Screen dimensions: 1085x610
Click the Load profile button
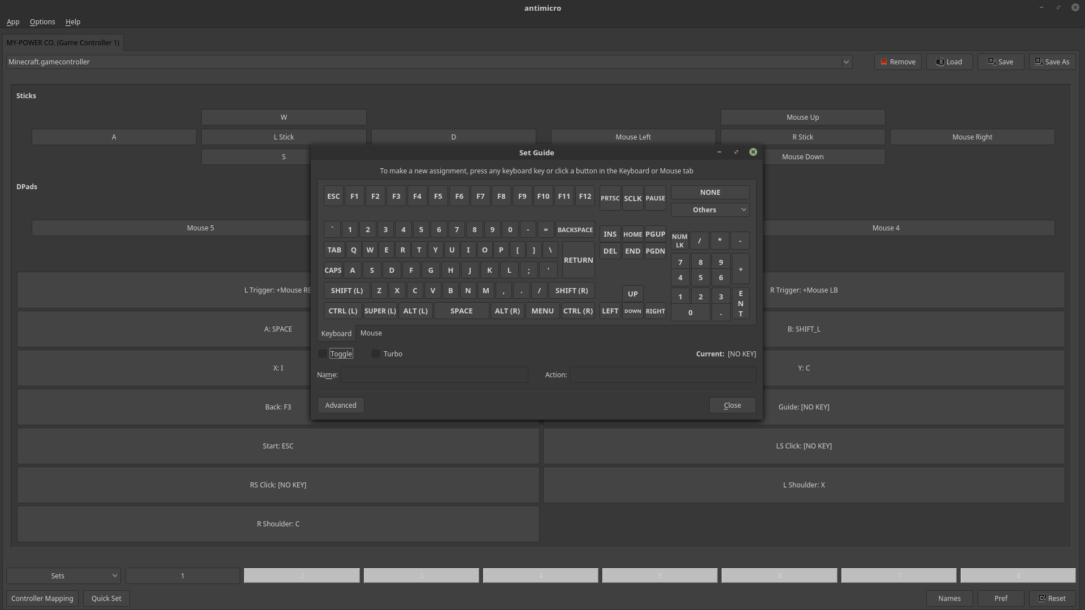tap(949, 62)
